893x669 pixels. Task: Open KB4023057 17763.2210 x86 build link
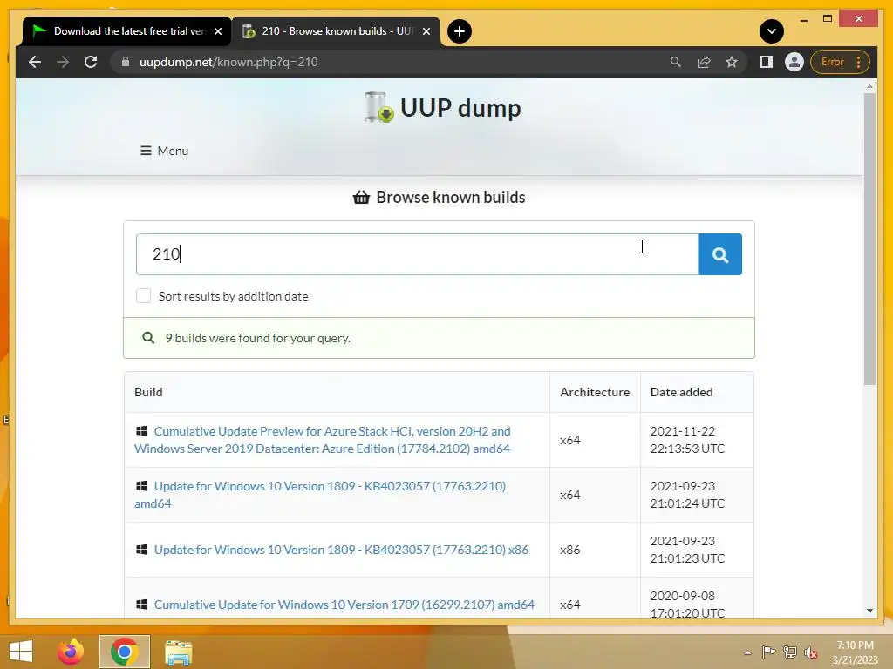pos(341,550)
